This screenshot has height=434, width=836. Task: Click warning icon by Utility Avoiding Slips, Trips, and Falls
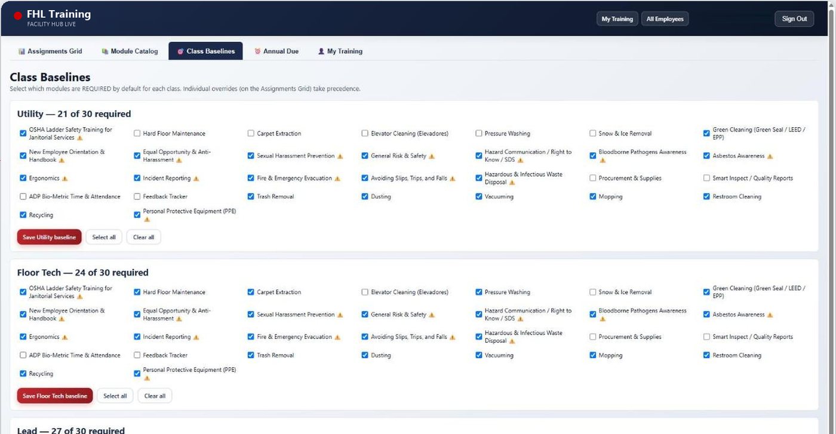pos(452,178)
